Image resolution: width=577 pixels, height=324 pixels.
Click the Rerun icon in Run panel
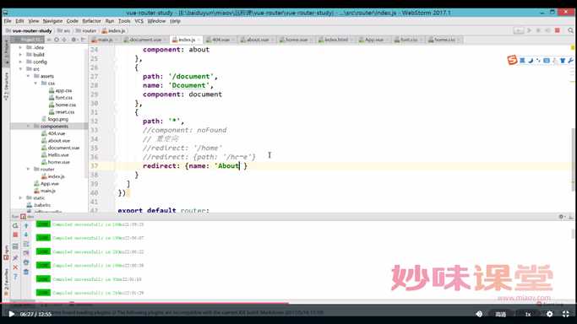15,225
